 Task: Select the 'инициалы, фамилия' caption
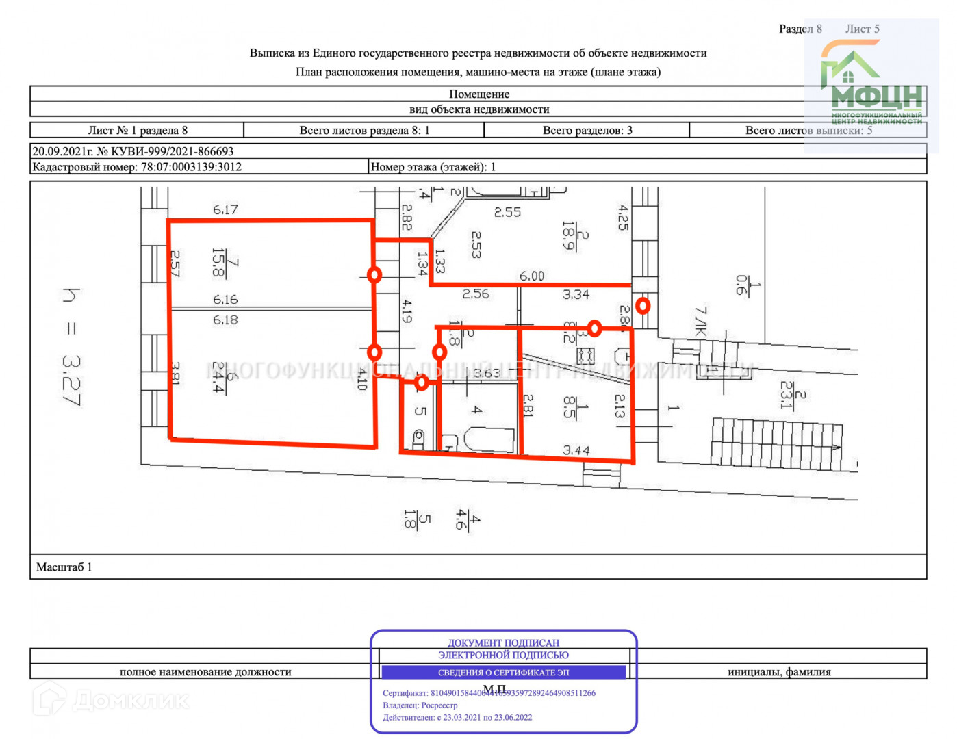click(779, 672)
